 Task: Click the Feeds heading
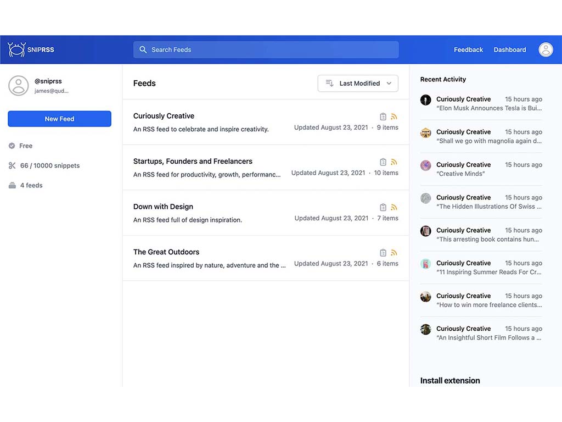[144, 84]
